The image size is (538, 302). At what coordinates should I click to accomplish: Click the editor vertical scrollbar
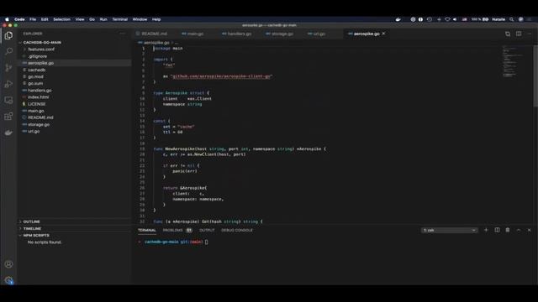(535, 76)
